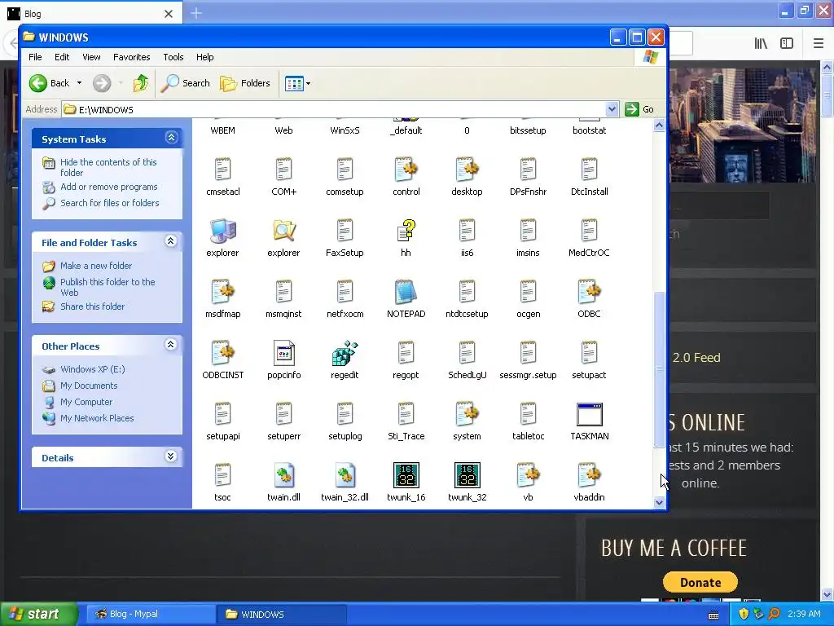Select the vbaddin file icon
The image size is (834, 626).
click(590, 475)
